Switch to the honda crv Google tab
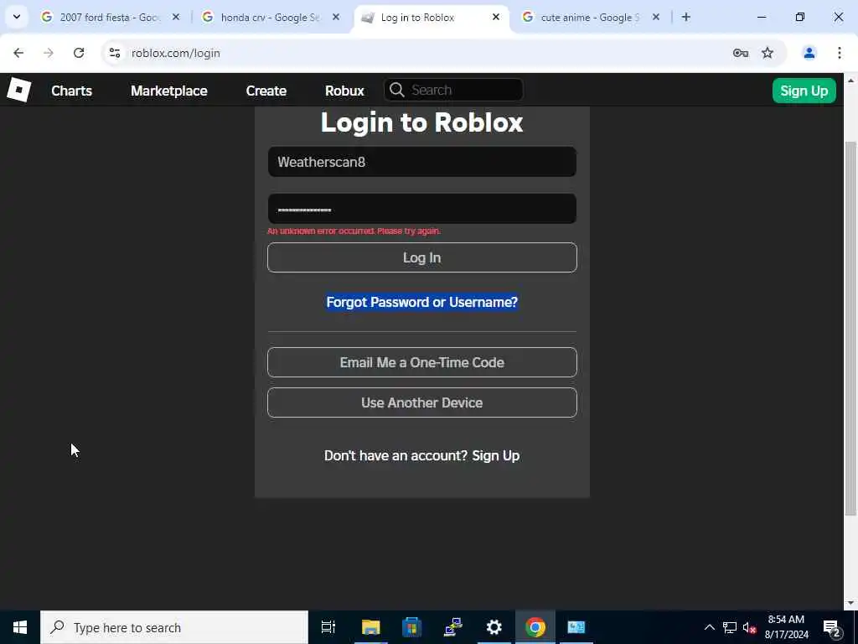 pos(271,17)
